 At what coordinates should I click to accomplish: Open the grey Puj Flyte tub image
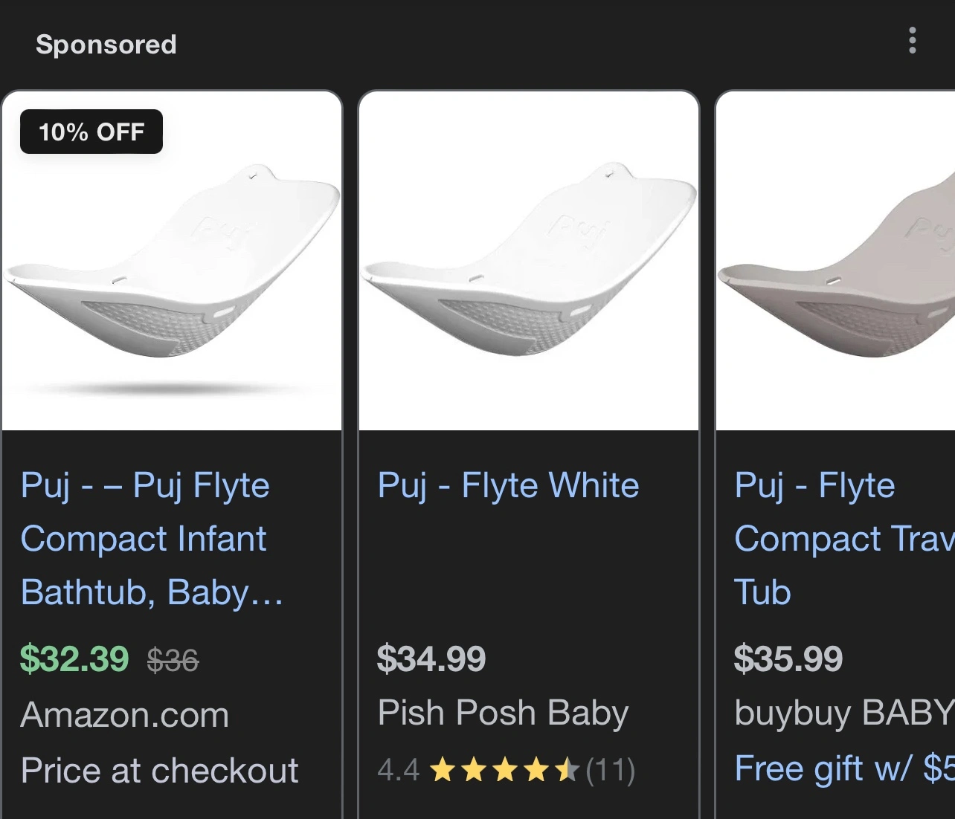[x=835, y=268]
